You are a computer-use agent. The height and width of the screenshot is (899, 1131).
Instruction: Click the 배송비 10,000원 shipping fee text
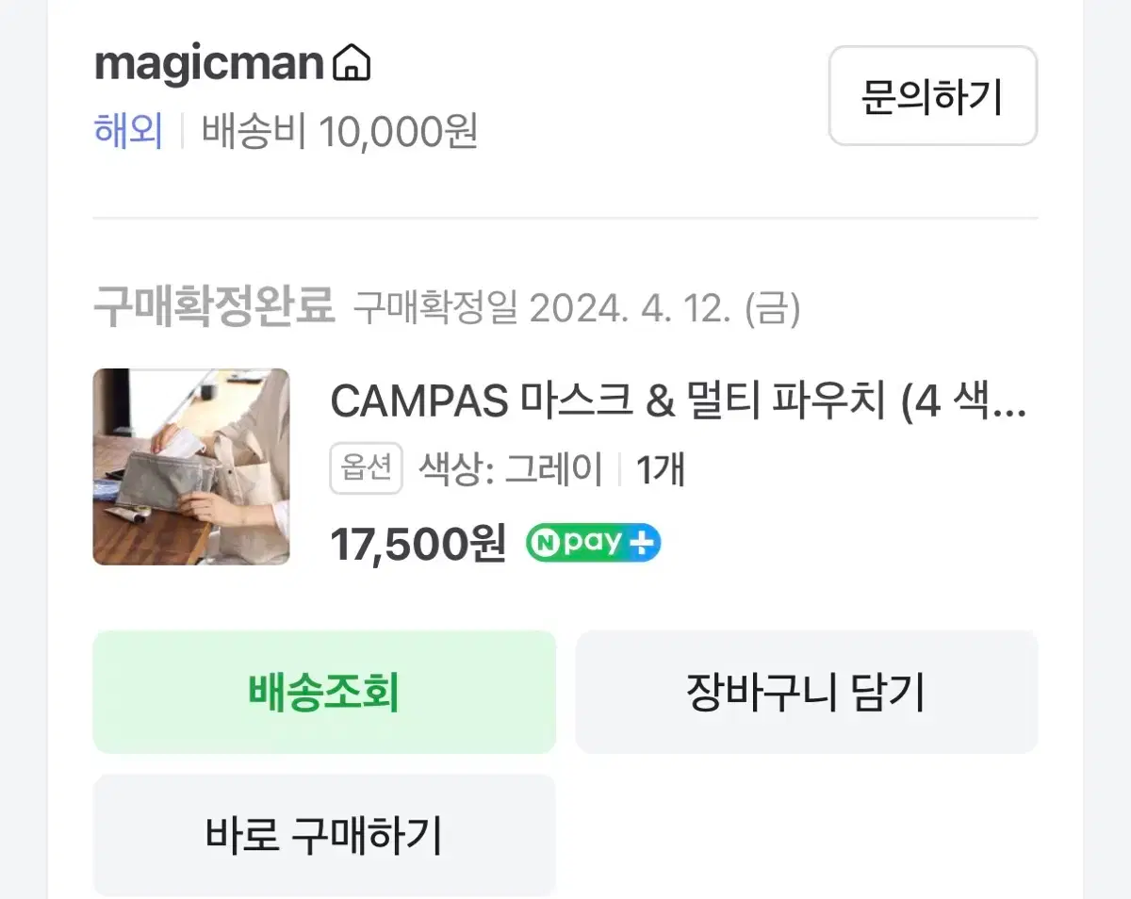[340, 131]
